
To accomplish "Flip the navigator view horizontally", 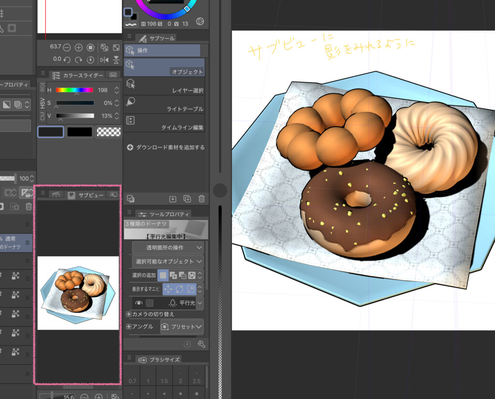I will point(104,60).
